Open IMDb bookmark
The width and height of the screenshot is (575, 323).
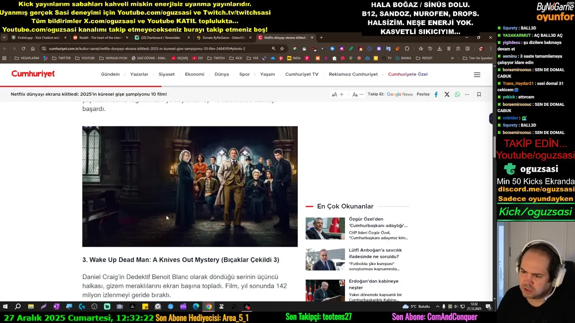294,58
